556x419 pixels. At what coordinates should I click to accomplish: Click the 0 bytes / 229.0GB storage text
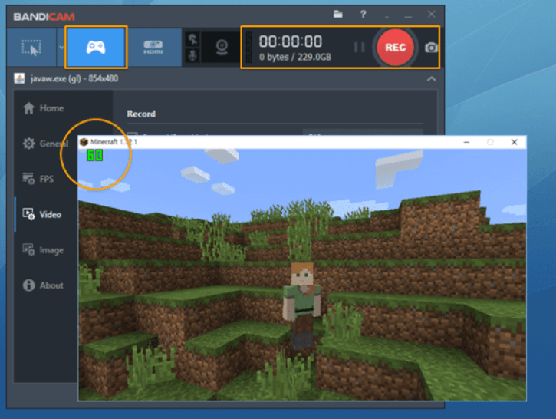tap(295, 57)
